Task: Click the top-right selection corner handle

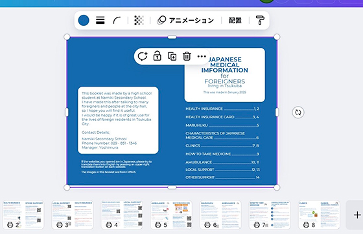Action: click(277, 37)
